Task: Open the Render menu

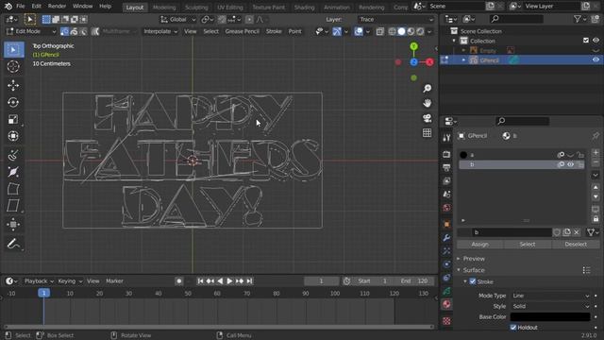Action: (x=57, y=7)
